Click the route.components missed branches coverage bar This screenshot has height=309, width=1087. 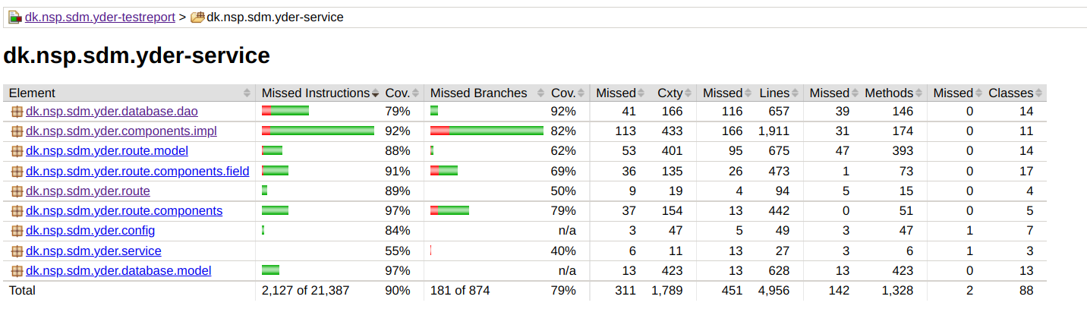point(449,211)
